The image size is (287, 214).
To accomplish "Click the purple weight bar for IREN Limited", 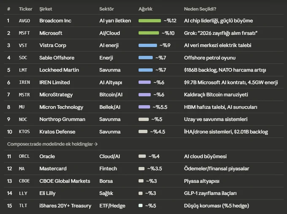I will pos(145,83).
